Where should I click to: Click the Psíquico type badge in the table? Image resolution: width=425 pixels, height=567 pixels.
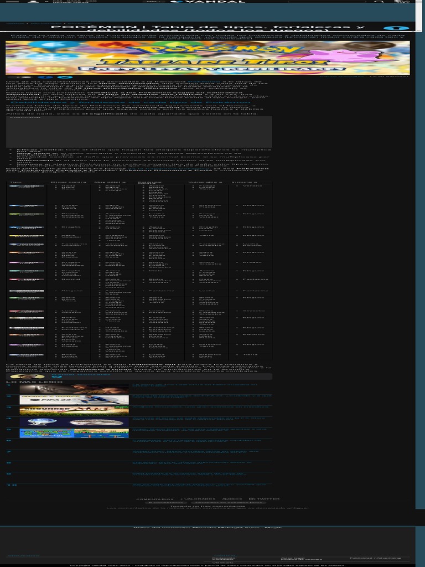27,311
